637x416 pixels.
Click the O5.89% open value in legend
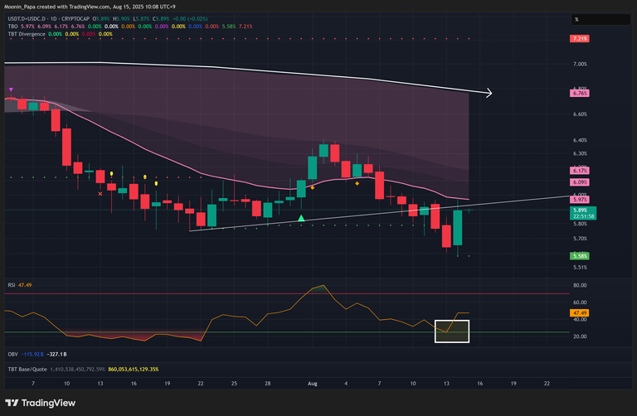[x=101, y=19]
